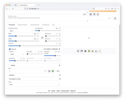Click the apply styles clipboard icon

(98, 14)
